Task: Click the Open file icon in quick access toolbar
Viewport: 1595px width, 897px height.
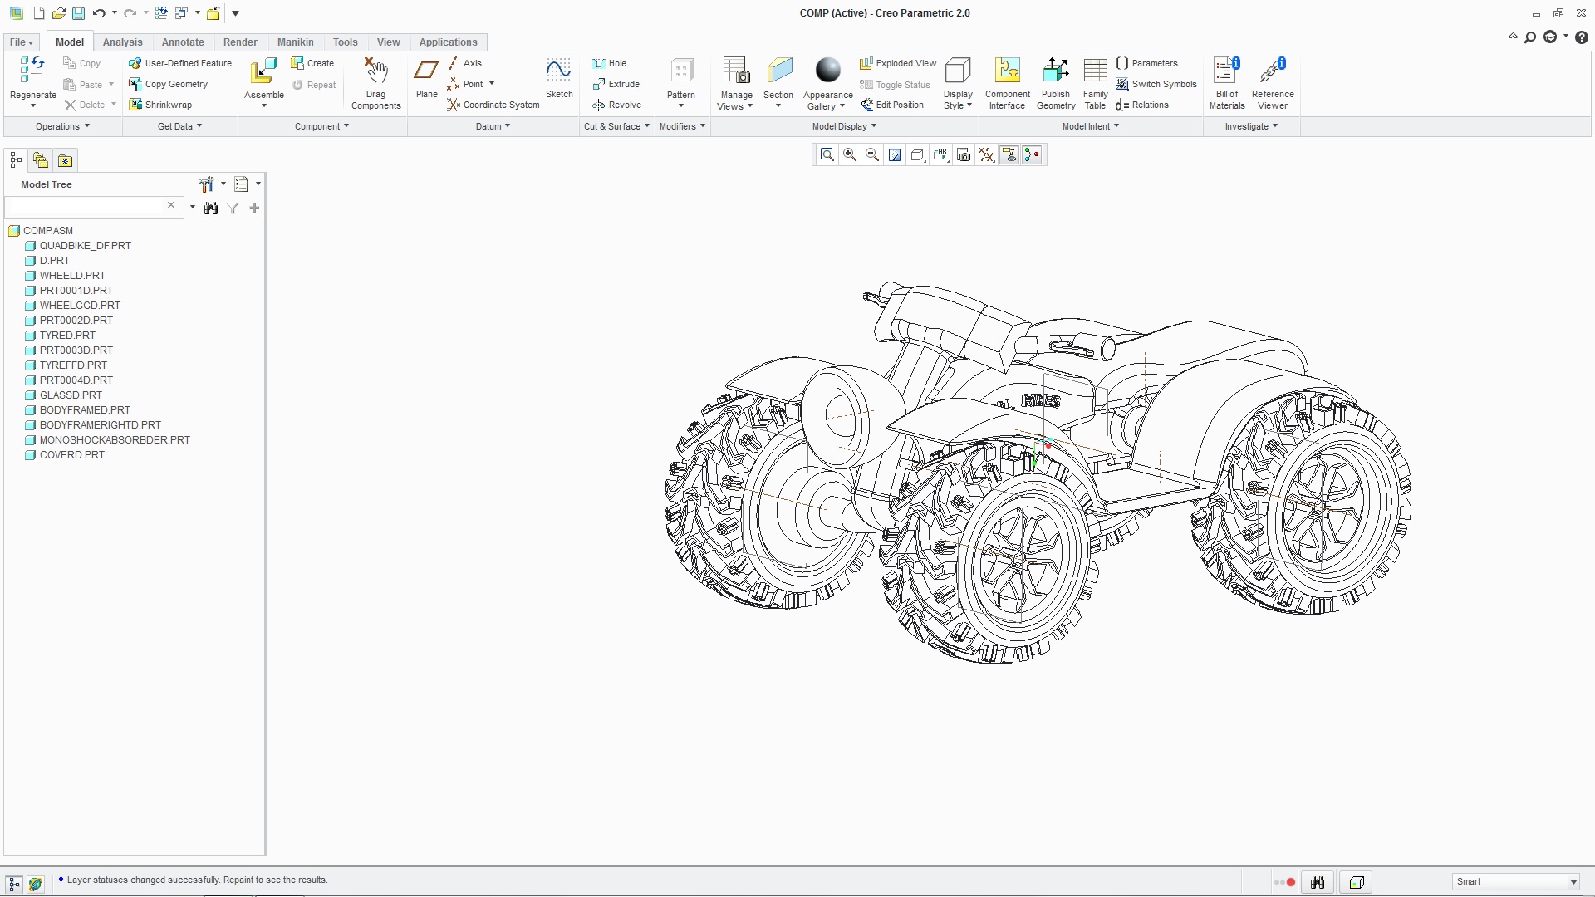Action: [58, 13]
